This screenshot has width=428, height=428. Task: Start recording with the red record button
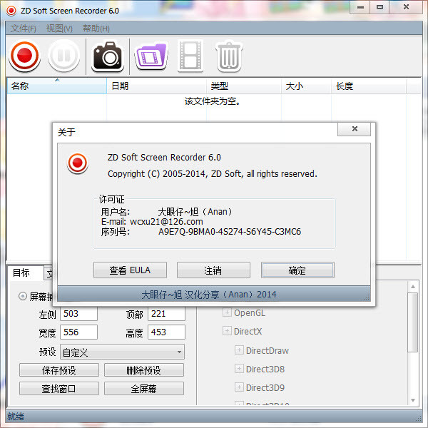(x=24, y=56)
